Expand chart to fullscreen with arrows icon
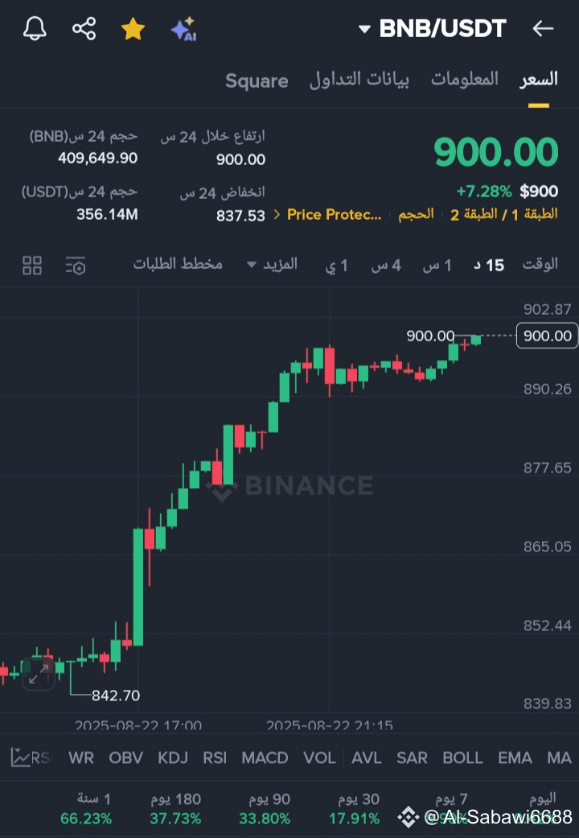The image size is (579, 838). tap(39, 674)
